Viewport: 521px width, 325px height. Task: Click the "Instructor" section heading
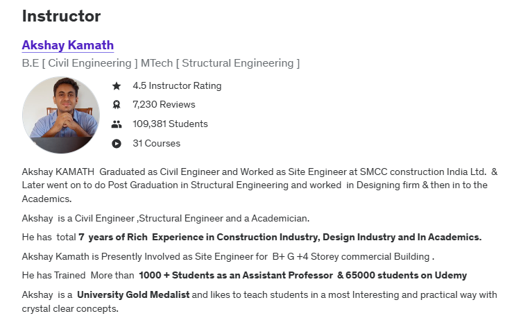point(61,16)
